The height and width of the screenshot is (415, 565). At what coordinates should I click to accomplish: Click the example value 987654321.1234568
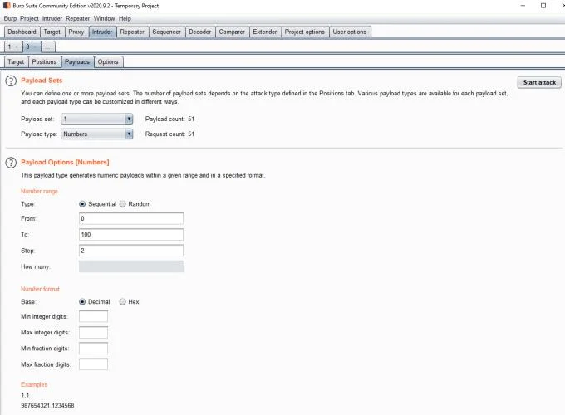[47, 405]
